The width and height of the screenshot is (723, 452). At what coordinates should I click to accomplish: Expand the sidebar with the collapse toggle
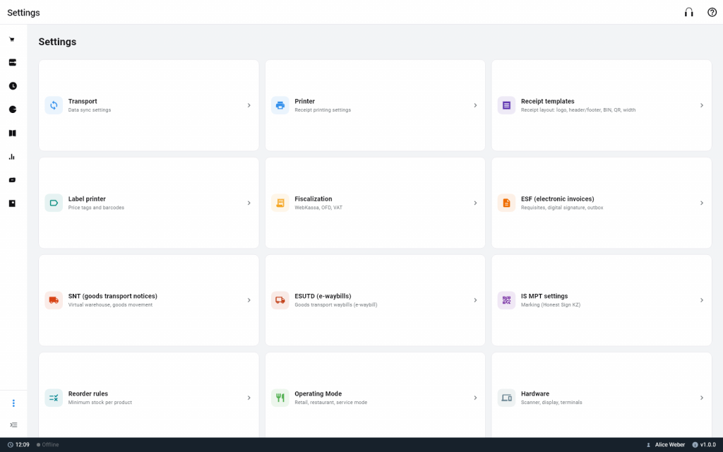13,424
